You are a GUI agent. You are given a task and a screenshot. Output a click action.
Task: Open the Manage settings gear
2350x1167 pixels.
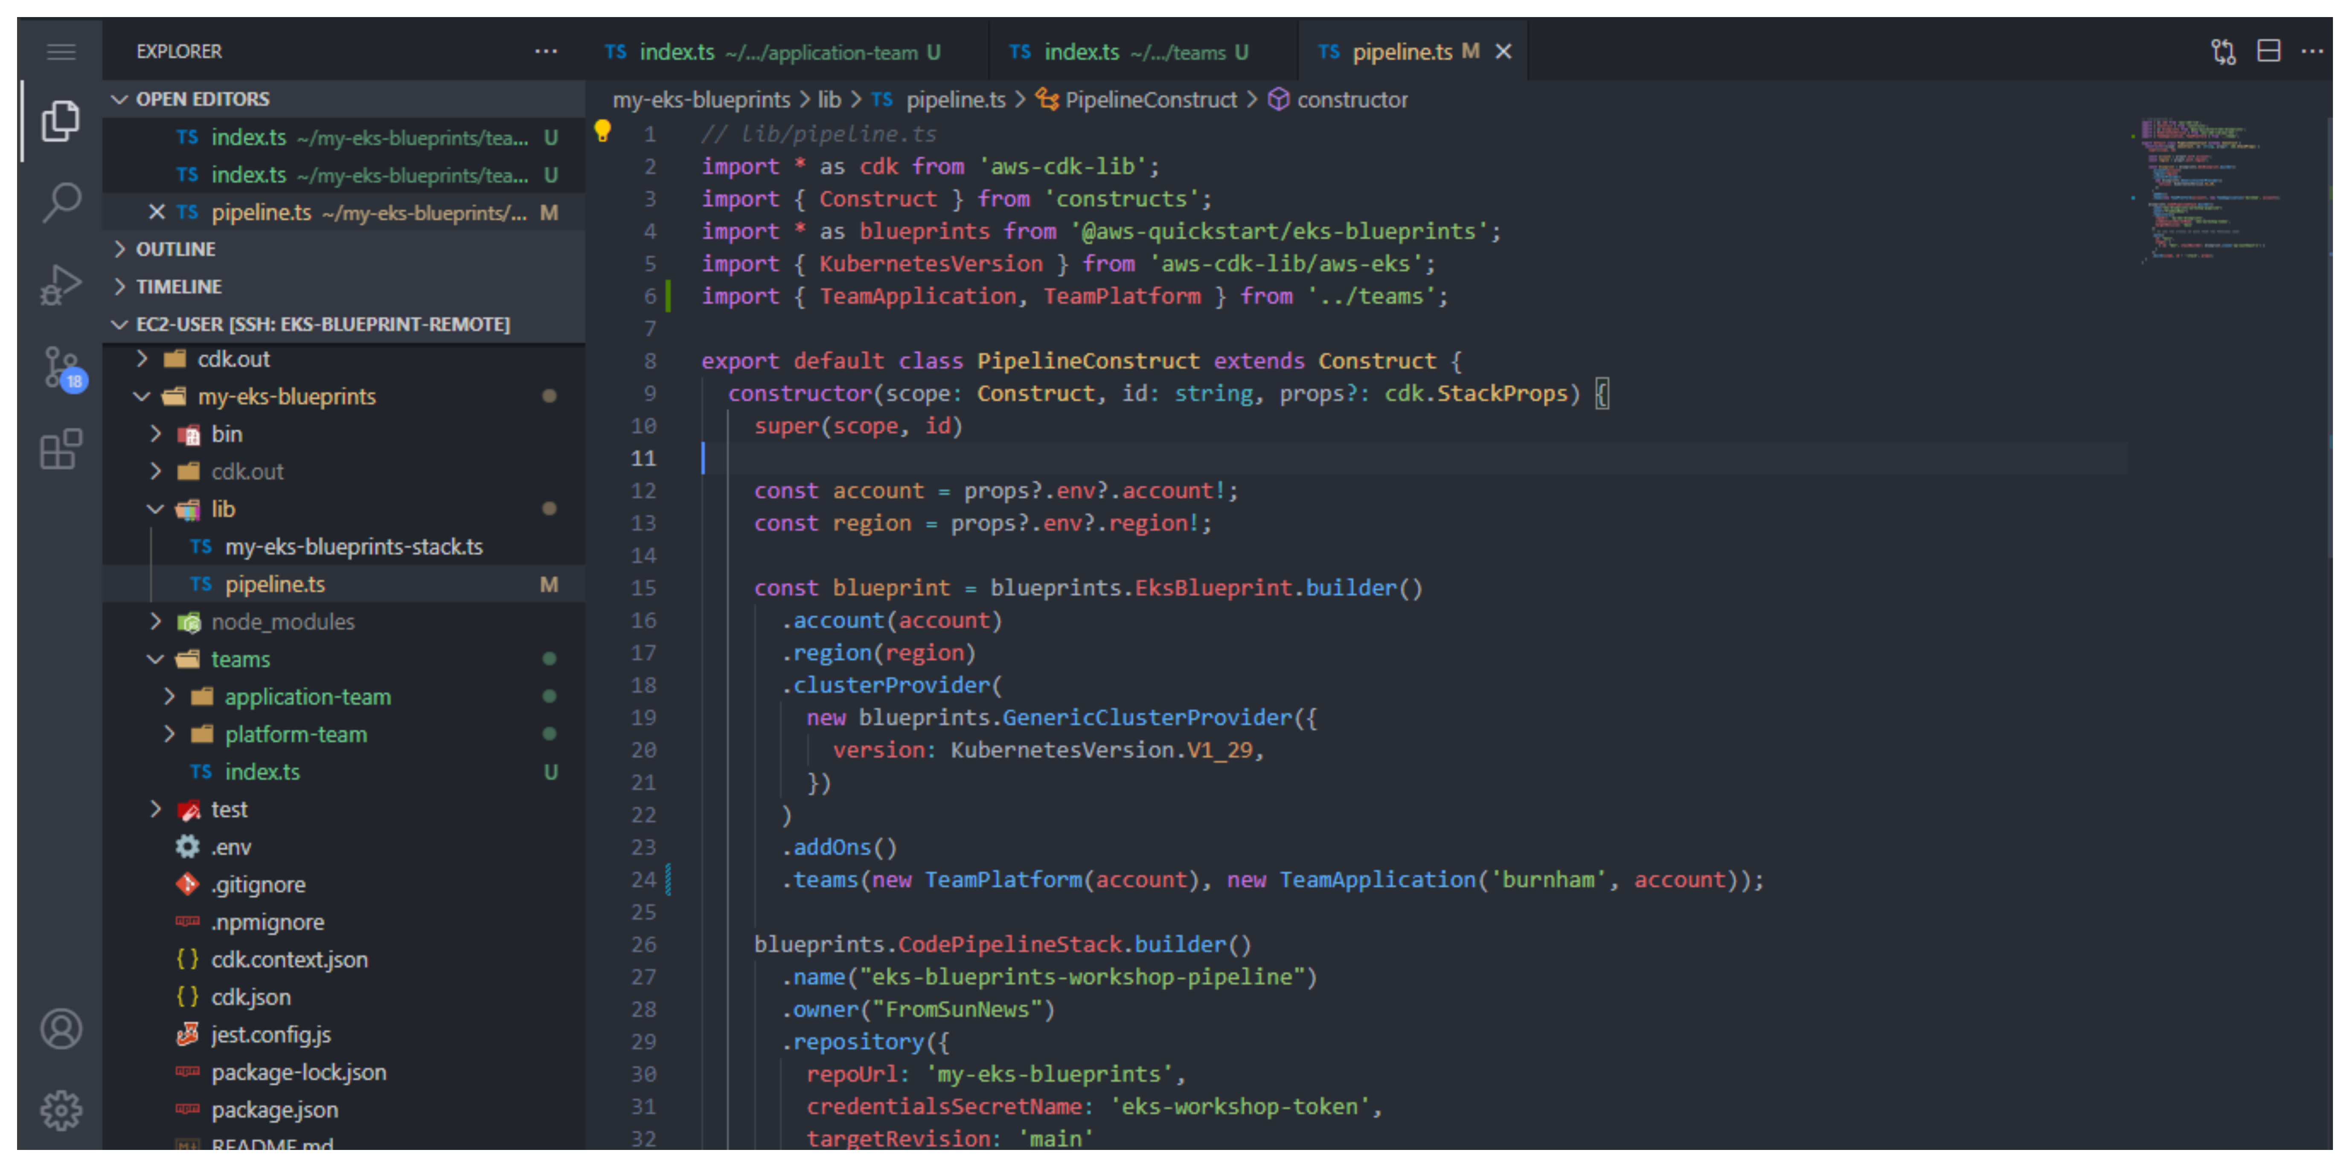tap(61, 1110)
